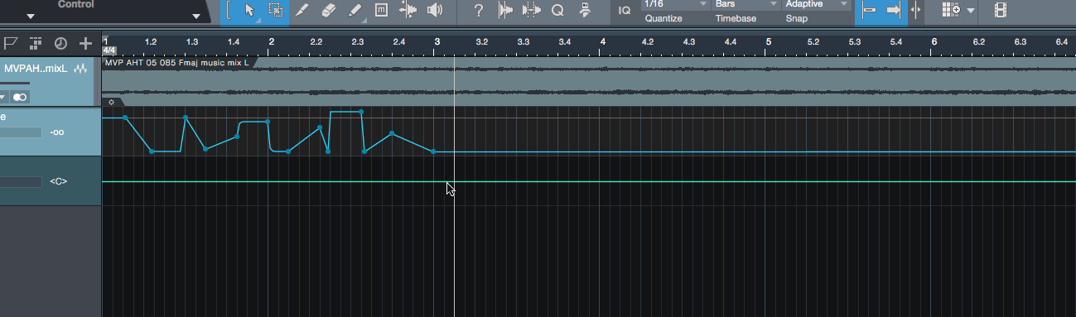Click the Ripple Edit grid icon
Viewport: 1076px width, 317px height.
(x=951, y=11)
